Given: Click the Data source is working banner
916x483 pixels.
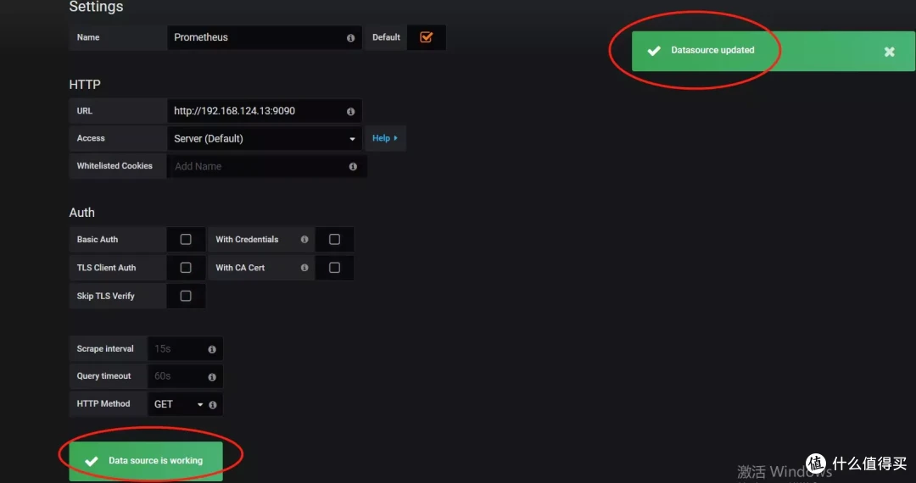Looking at the screenshot, I should (146, 461).
